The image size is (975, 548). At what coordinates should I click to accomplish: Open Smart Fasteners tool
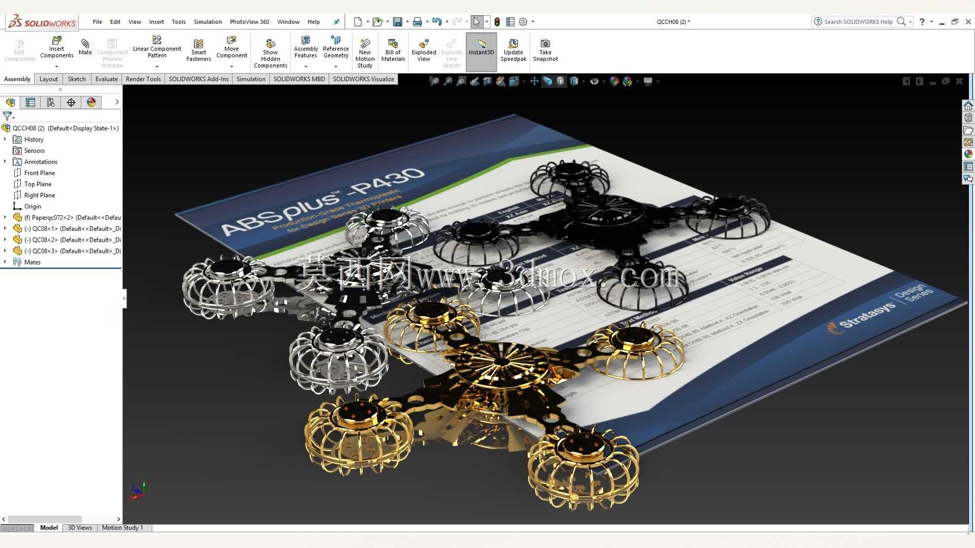coord(199,50)
